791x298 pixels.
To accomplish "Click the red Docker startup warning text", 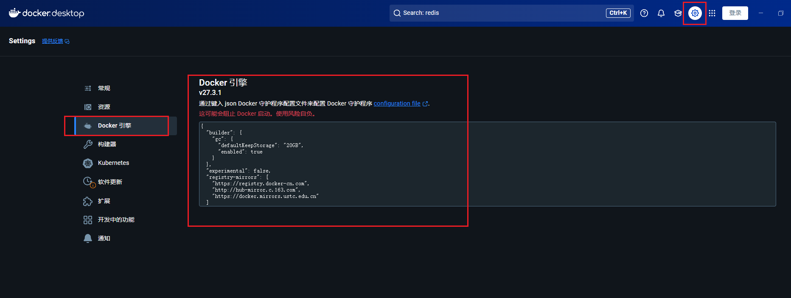I will (258, 114).
